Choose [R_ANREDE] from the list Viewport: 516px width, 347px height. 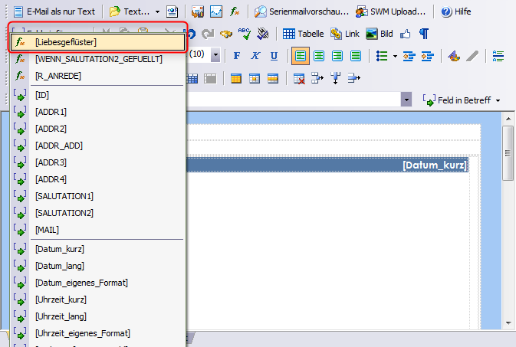click(x=97, y=76)
